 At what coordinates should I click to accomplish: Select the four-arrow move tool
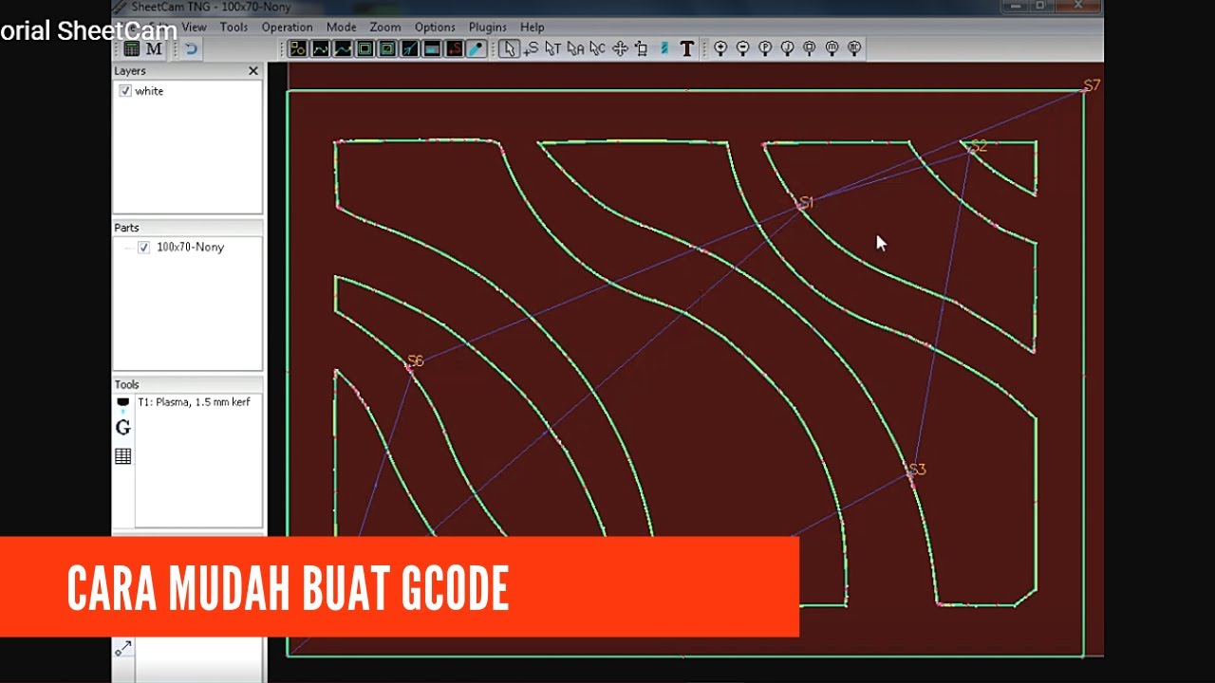point(620,48)
